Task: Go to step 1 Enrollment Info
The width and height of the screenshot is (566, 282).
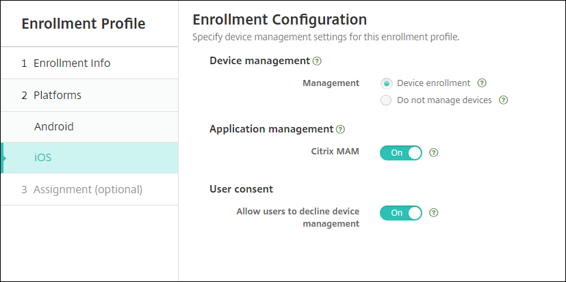Action: 66,64
